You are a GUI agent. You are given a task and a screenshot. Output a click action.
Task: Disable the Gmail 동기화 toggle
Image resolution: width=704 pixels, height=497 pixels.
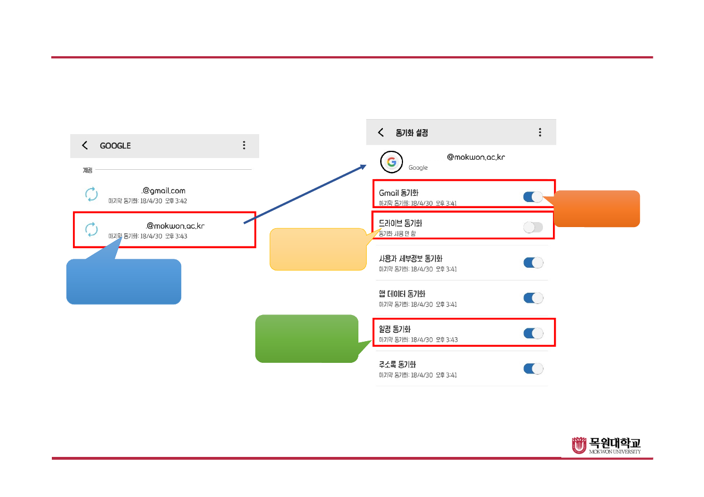533,196
